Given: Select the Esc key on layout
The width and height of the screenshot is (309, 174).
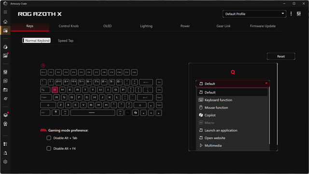Looking at the screenshot, I should [43, 72].
